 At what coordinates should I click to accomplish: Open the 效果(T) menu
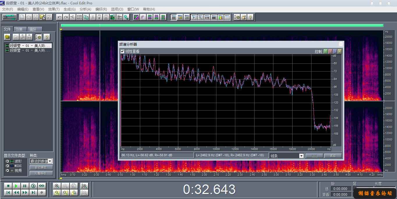pyautogui.click(x=54, y=9)
